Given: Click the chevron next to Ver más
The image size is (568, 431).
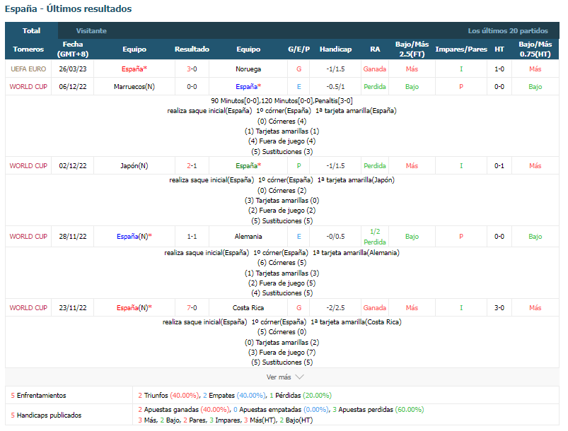Looking at the screenshot, I should click(x=300, y=377).
